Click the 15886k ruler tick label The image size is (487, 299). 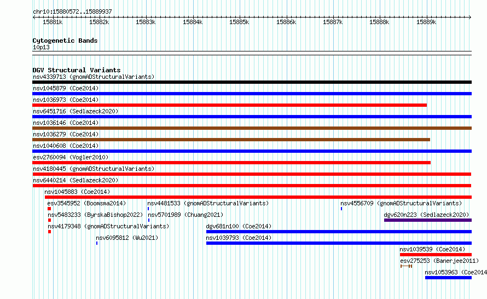point(286,22)
